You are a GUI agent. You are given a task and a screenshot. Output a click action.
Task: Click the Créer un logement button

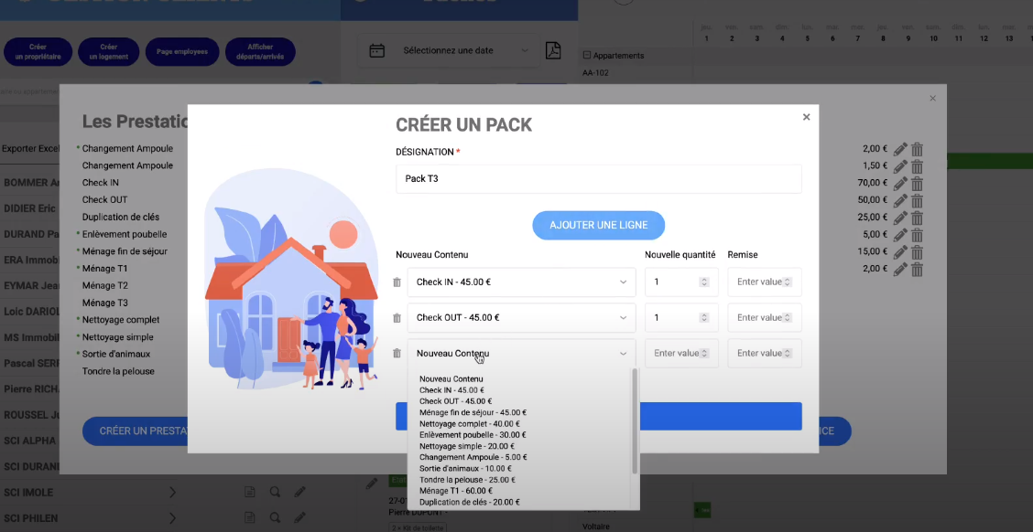pyautogui.click(x=111, y=51)
